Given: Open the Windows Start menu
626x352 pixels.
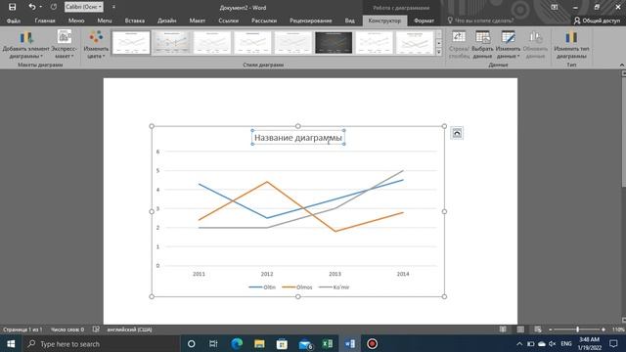Looking at the screenshot, I should click(11, 343).
